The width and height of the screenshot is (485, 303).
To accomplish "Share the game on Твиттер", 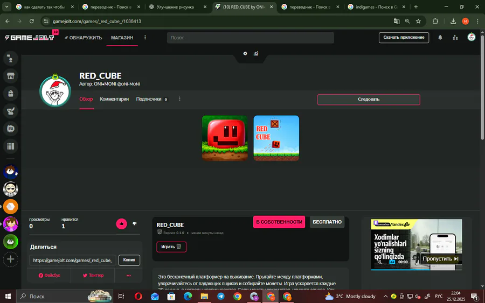I will click(x=93, y=275).
